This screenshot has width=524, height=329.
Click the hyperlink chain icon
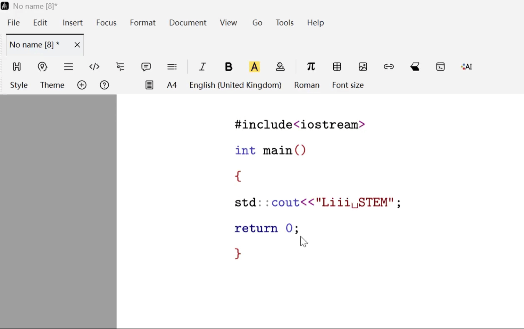point(389,66)
